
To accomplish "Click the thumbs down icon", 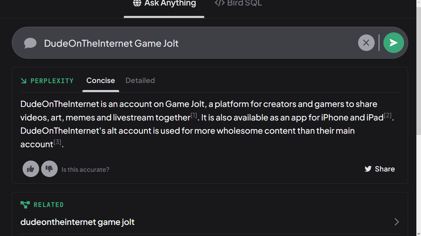I will [49, 169].
